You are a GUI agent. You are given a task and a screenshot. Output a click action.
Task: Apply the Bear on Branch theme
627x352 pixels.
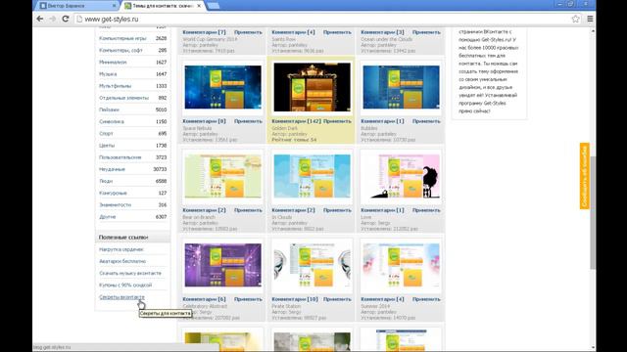(x=248, y=210)
